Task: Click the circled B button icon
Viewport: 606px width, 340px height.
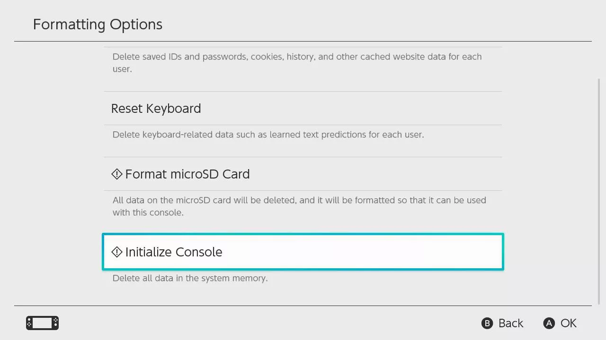Action: [x=487, y=323]
